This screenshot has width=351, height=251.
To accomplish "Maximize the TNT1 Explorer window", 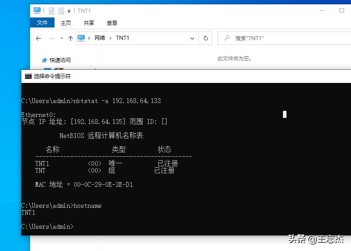I will (x=341, y=10).
